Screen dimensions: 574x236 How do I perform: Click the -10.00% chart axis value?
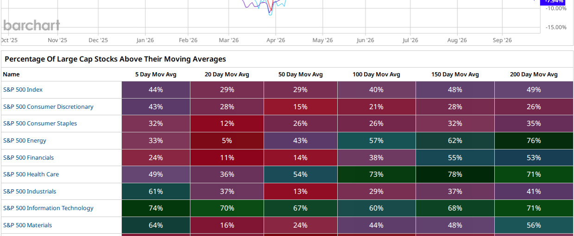555,8
